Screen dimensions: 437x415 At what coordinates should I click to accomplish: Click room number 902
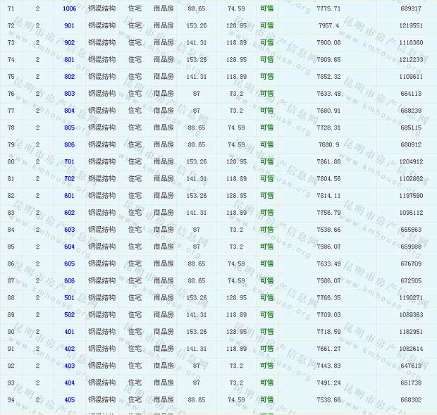click(x=69, y=42)
